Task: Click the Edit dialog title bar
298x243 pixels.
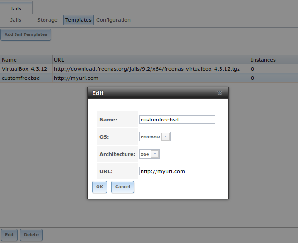Action: click(158, 93)
